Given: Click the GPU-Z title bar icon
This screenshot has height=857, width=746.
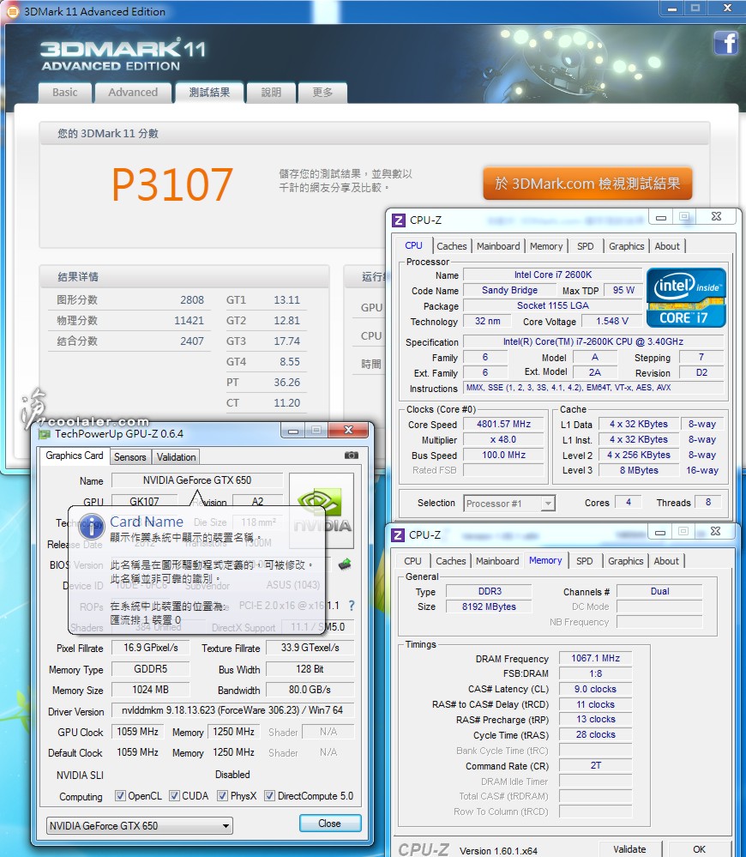Looking at the screenshot, I should coord(44,434).
